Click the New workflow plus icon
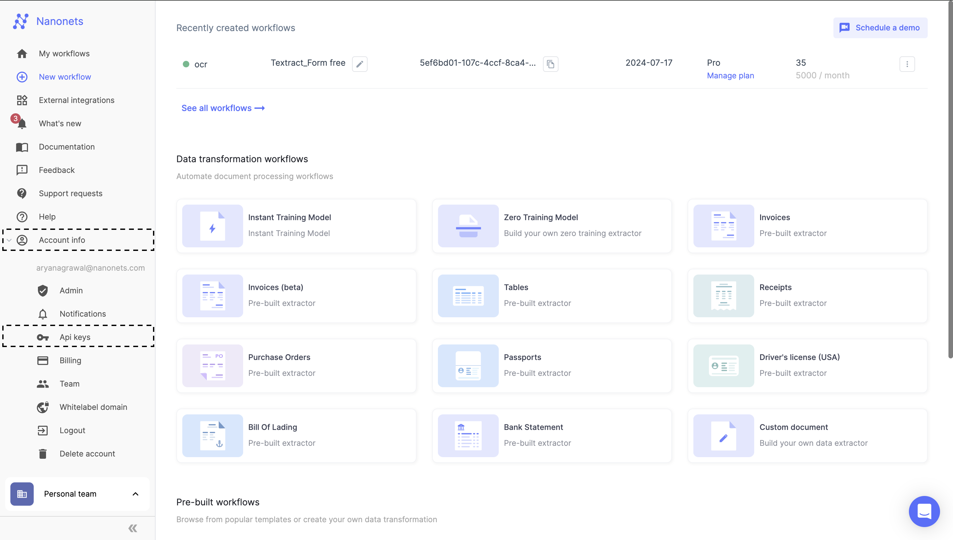 [22, 77]
